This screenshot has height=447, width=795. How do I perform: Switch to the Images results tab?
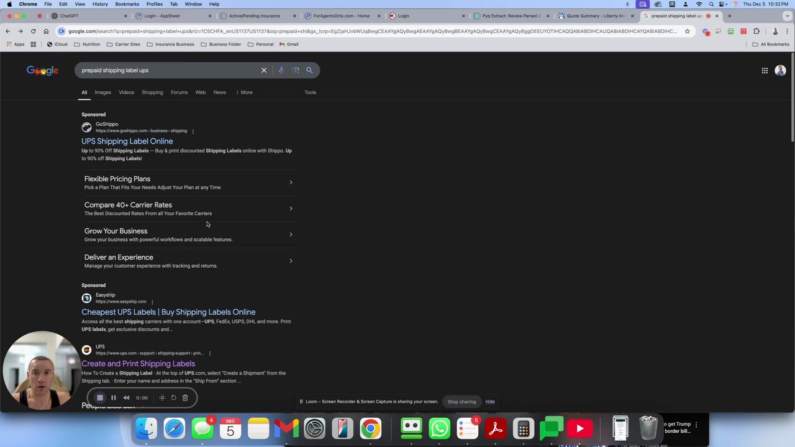pos(102,93)
